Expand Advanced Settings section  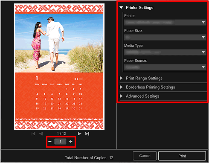(121, 96)
